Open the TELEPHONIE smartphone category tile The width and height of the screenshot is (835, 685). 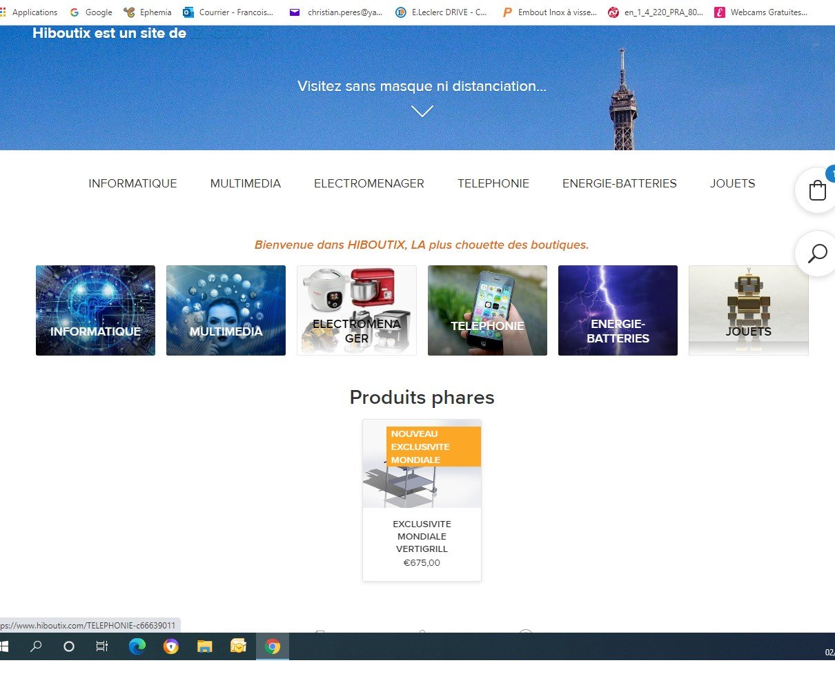(x=487, y=310)
